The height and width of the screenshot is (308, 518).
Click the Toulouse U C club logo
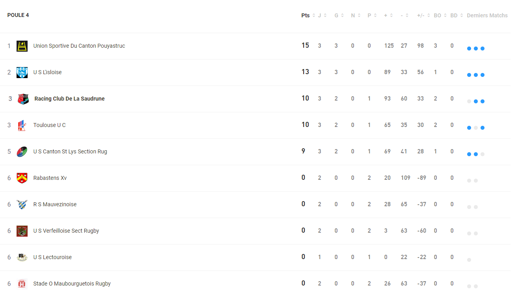[x=22, y=125]
